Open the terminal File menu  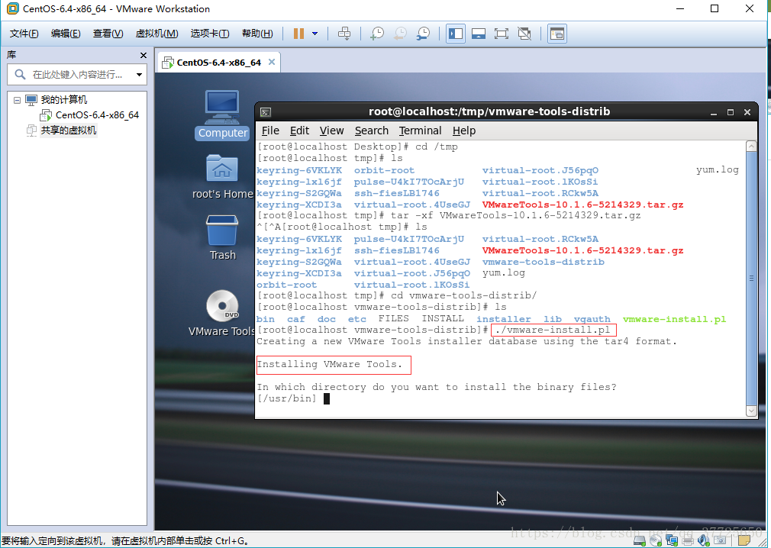coord(270,131)
